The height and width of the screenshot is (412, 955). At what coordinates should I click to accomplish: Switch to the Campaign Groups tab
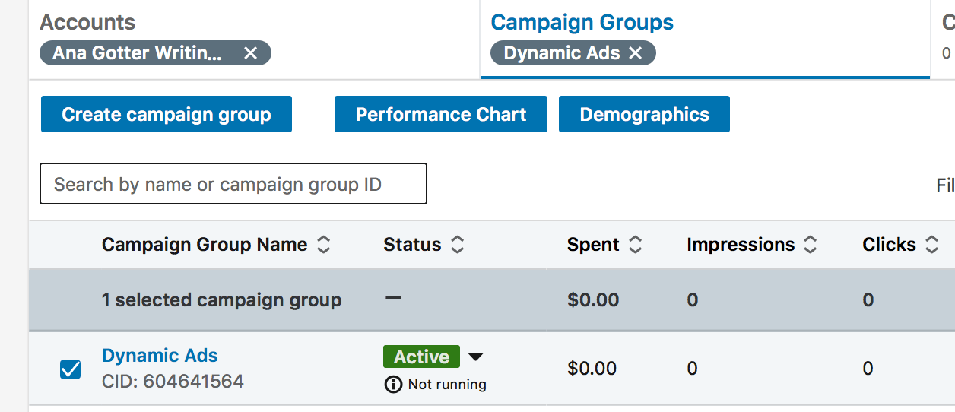(582, 22)
